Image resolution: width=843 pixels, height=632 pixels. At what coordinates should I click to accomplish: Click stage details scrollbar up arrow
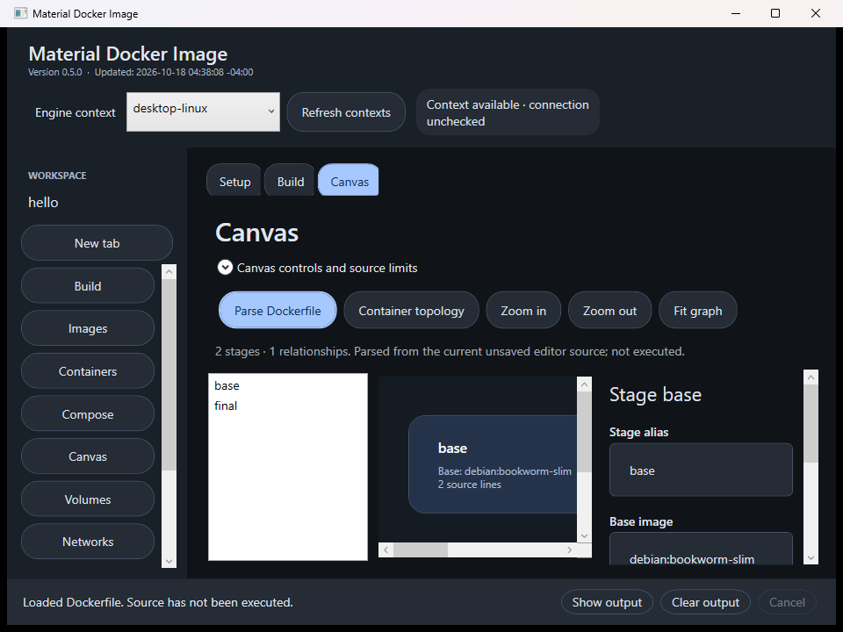(811, 377)
